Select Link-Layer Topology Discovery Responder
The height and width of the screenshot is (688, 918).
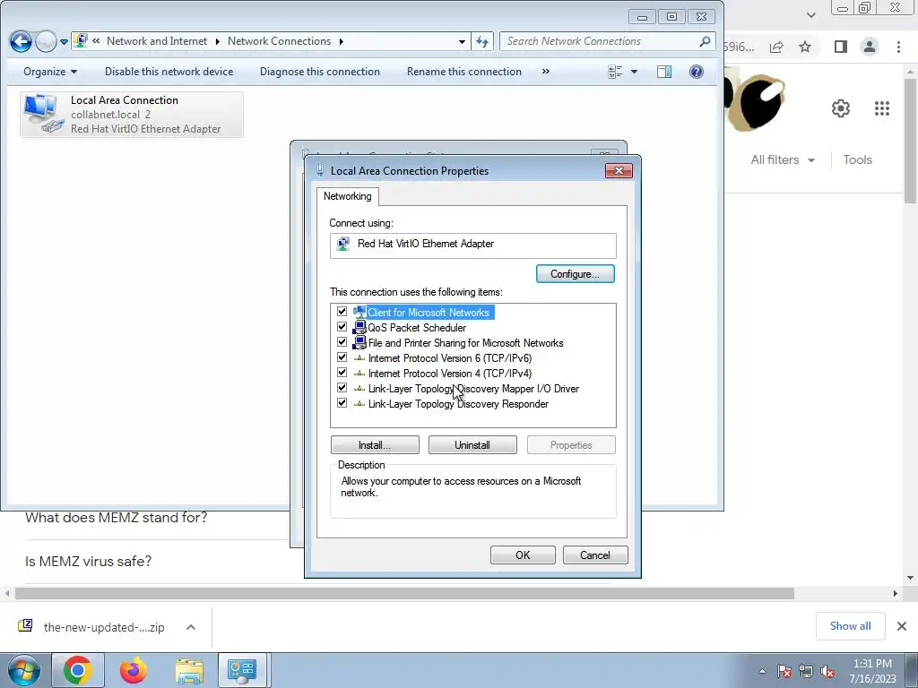coord(458,404)
